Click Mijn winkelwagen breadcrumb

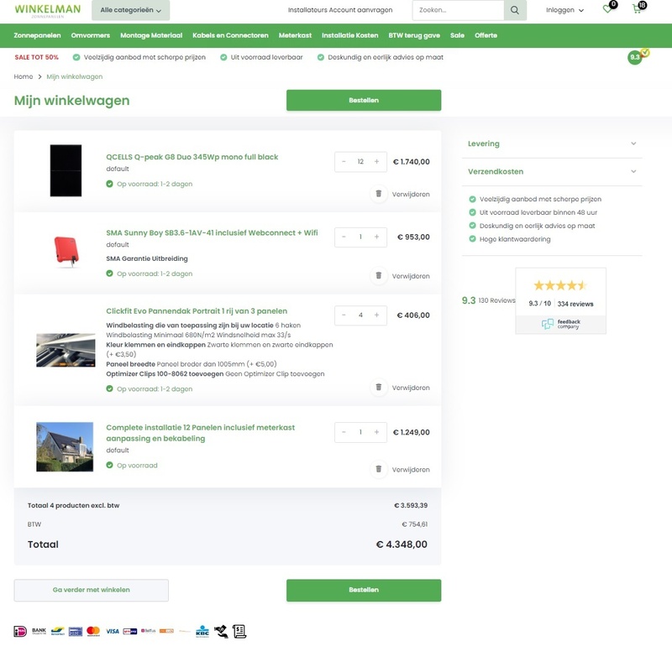[75, 76]
